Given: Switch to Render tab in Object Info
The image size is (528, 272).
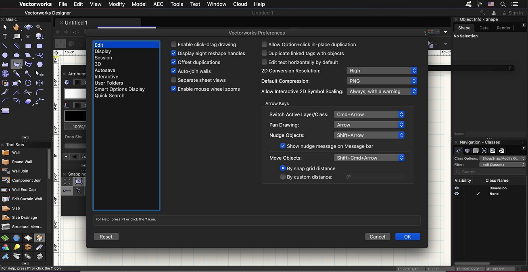Looking at the screenshot, I should pos(503,28).
